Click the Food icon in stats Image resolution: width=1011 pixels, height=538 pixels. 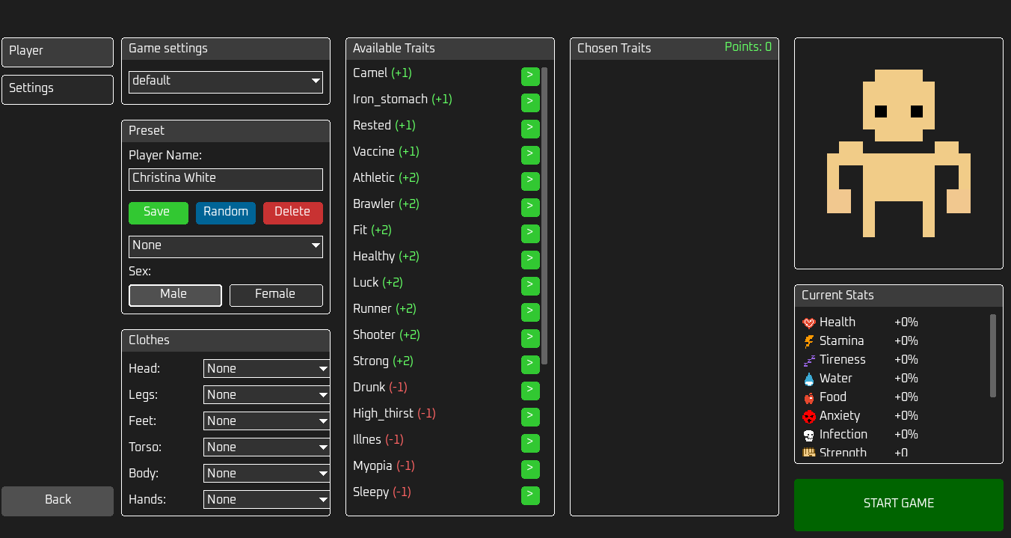tap(808, 397)
